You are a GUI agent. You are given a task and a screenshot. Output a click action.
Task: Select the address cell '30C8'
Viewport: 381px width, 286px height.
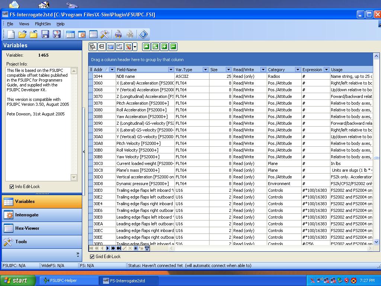104,170
